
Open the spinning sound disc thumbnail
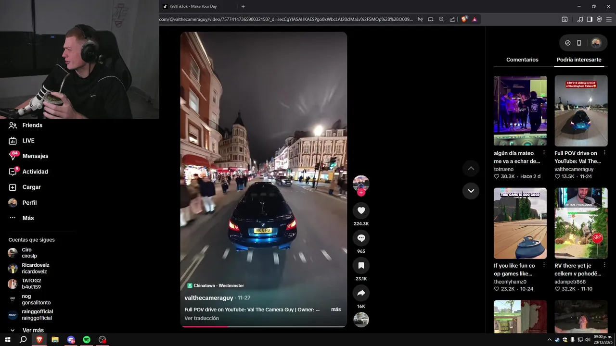click(361, 320)
